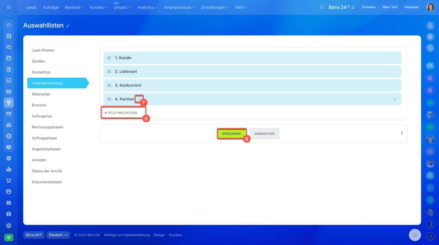Image resolution: width=439 pixels, height=245 pixels.
Task: Click the green rocket icon
Action: click(x=9, y=237)
